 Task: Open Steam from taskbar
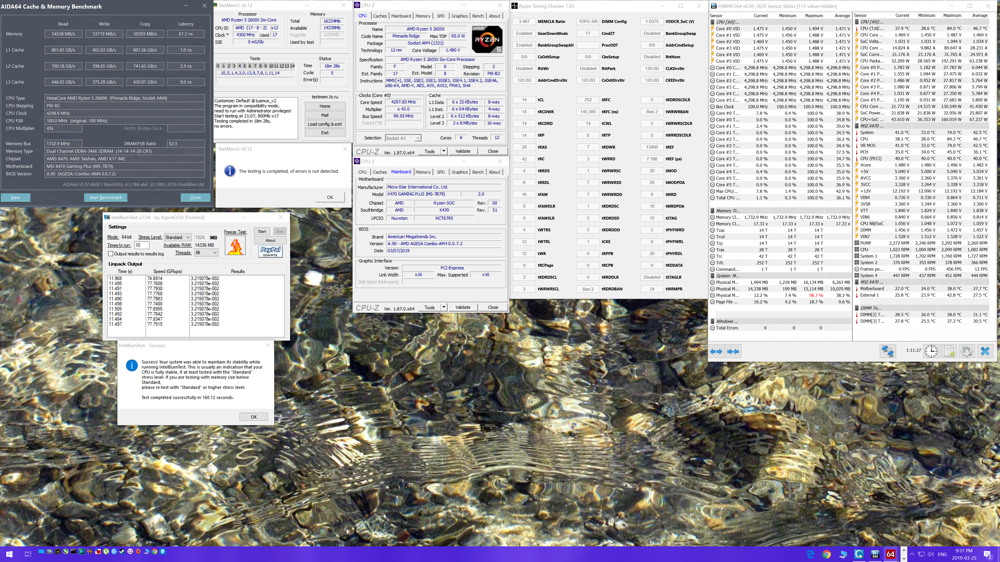pyautogui.click(x=122, y=551)
